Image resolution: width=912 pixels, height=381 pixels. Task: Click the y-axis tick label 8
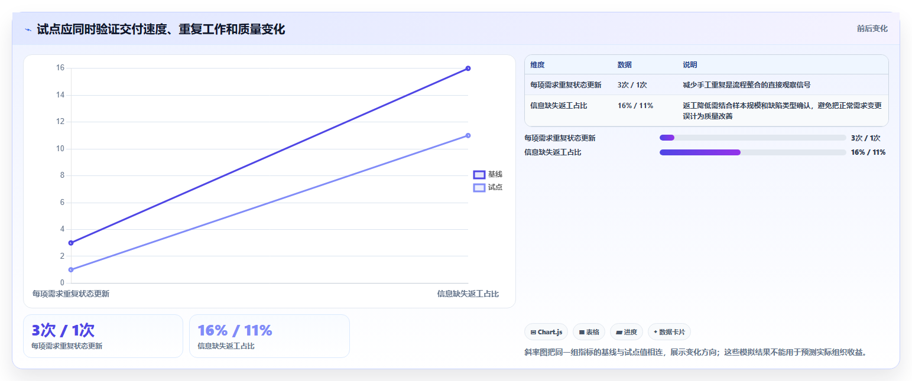coord(62,175)
